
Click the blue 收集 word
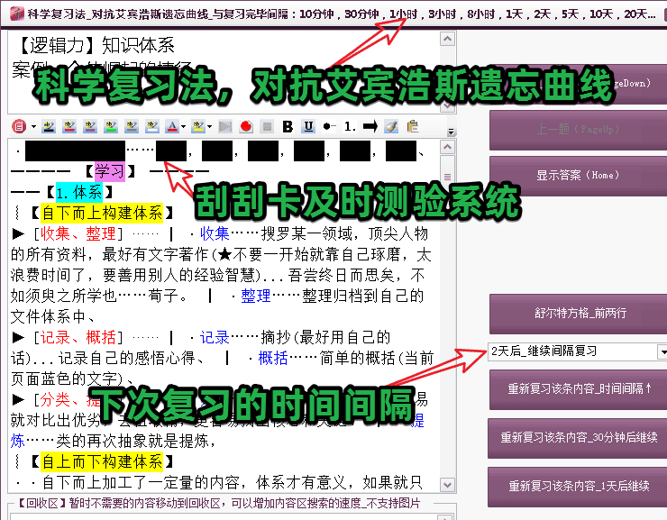(x=215, y=233)
